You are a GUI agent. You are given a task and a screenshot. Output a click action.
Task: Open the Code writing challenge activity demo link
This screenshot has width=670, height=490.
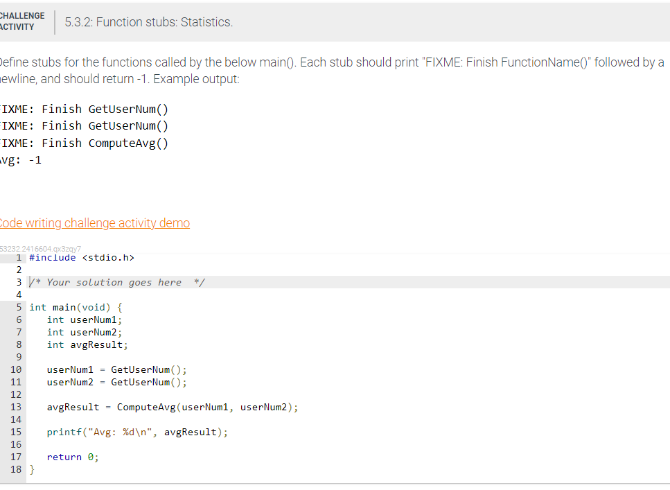coord(94,222)
